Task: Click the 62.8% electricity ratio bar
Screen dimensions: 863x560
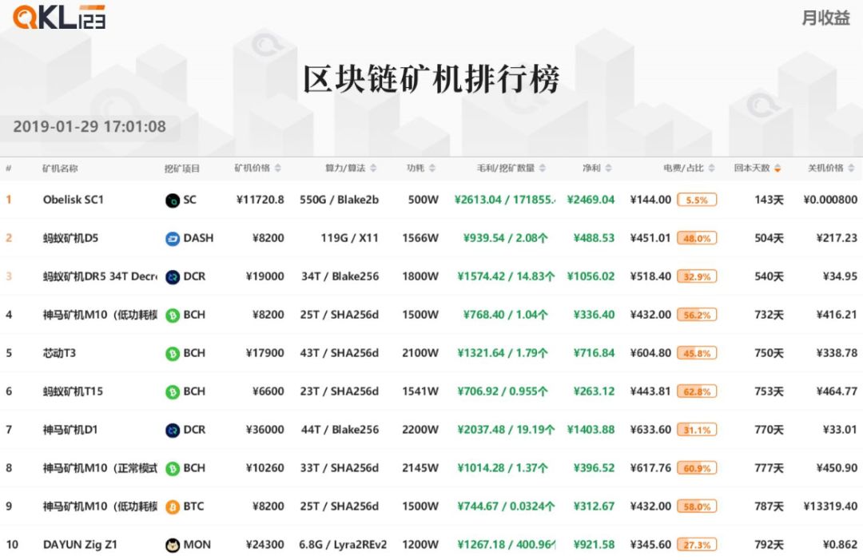Action: click(x=697, y=391)
